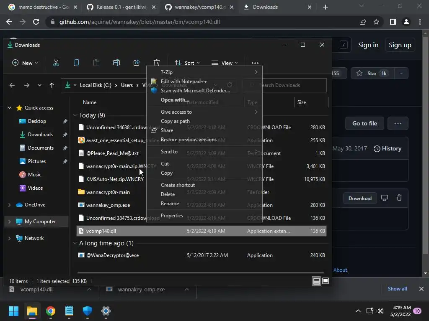Choose Edit with Notepad++ from context menu
The image size is (429, 321).
(x=204, y=82)
